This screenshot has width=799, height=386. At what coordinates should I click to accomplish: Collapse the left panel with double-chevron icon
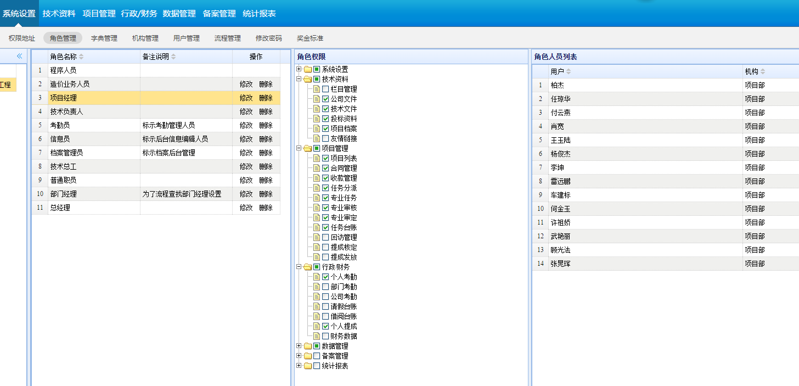tap(19, 56)
